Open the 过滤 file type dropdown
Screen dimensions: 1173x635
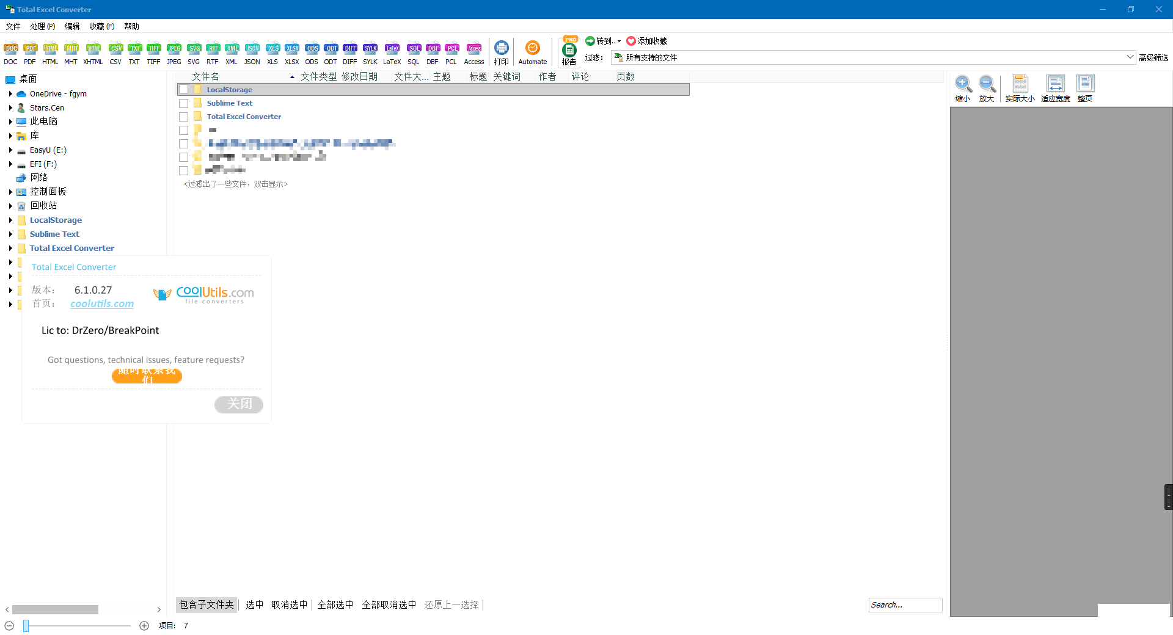click(x=1130, y=57)
